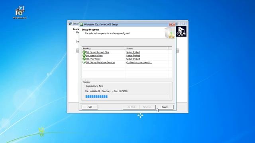Click the background Setup window title icon

(71, 23)
